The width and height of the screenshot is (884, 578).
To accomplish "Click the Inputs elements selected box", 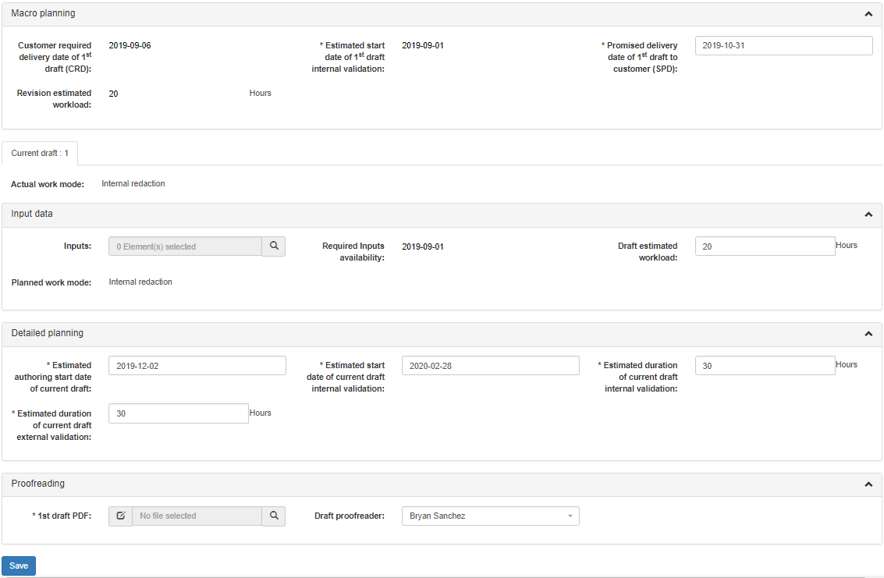I will (185, 246).
